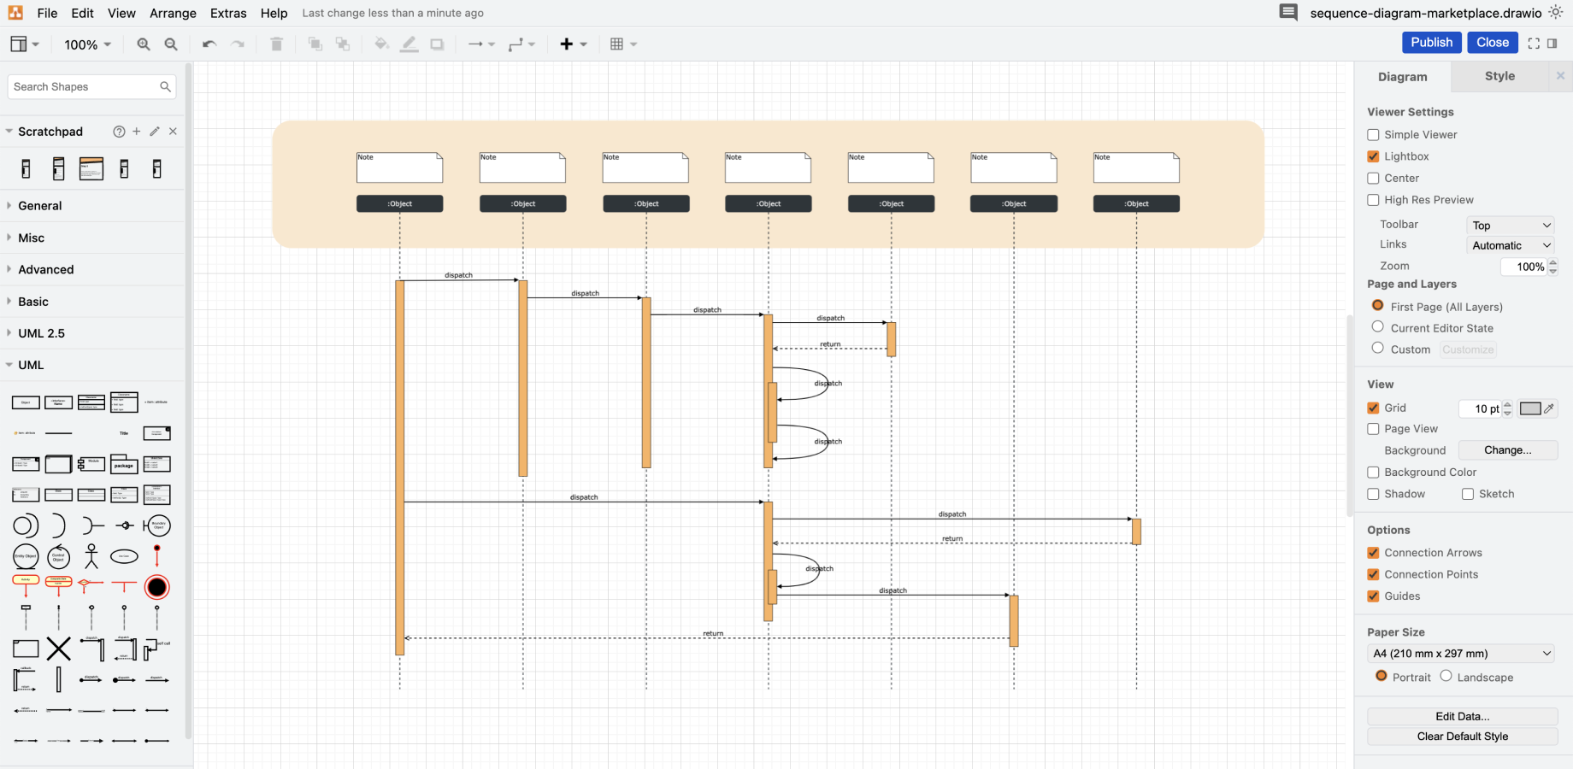Select the Landscape radio button
This screenshot has height=769, width=1573.
click(1446, 676)
